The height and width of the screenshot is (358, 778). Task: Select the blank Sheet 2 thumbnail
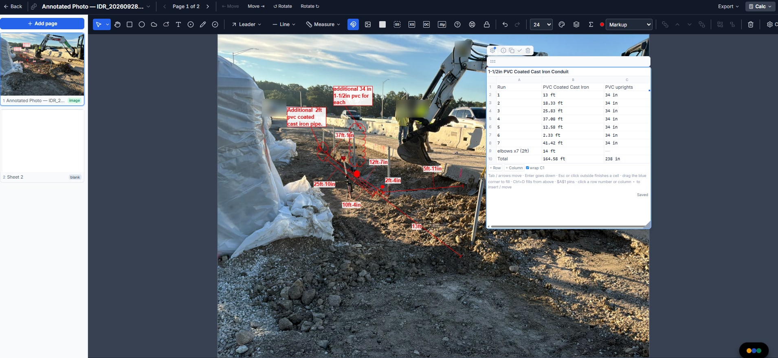click(42, 145)
